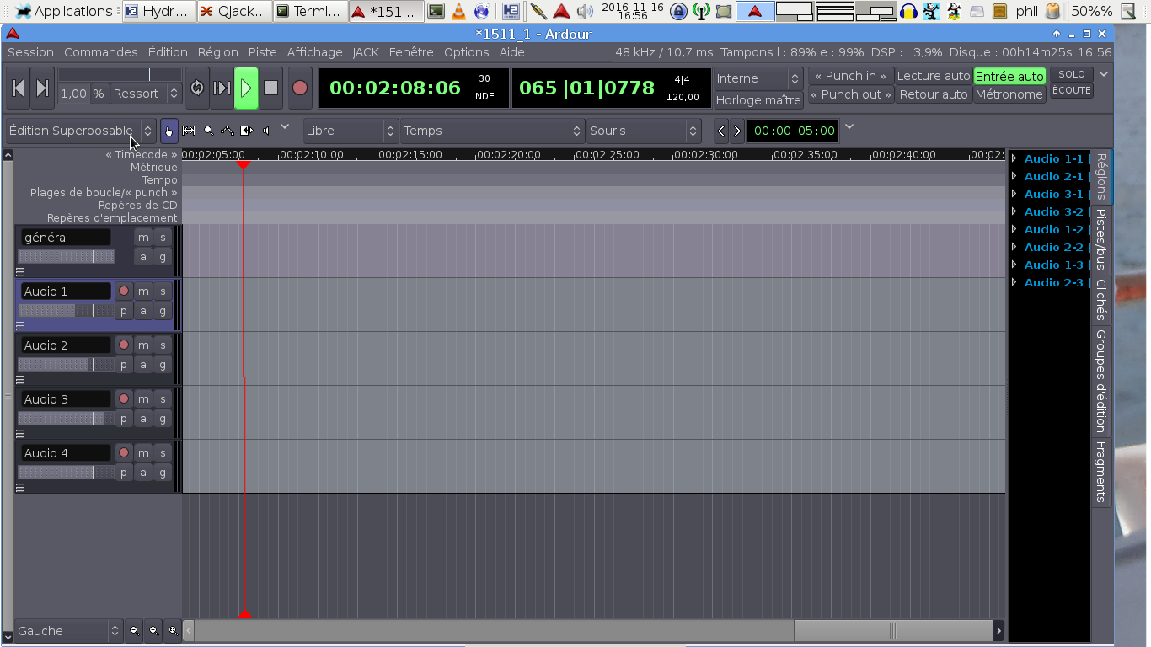Select the audition speaker tool
1151x647 pixels.
[x=266, y=131]
